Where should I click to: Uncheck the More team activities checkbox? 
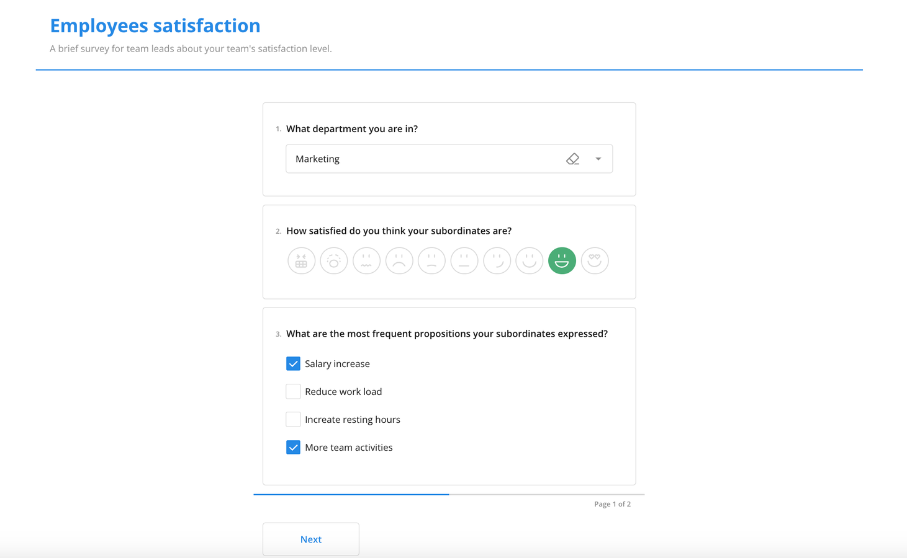point(293,447)
